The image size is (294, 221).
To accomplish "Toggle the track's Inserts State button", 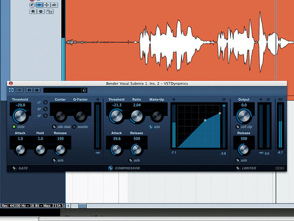I will (x=39, y=5).
